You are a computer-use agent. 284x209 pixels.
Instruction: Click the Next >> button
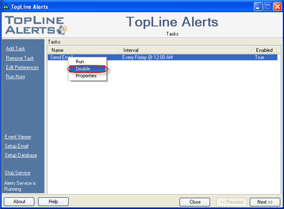click(x=265, y=202)
